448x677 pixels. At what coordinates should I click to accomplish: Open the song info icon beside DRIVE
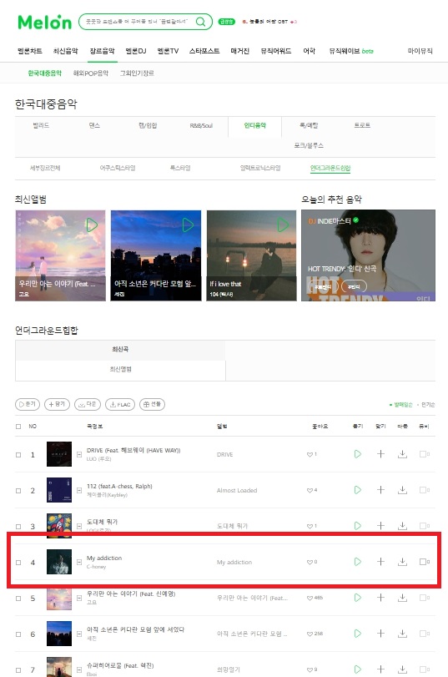[x=79, y=455]
